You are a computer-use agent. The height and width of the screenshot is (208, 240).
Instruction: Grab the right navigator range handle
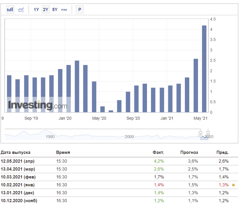tap(208, 134)
